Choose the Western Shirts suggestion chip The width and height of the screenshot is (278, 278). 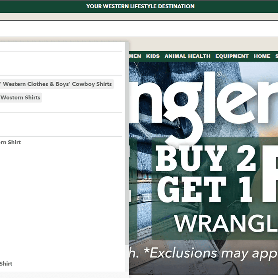(x=20, y=98)
